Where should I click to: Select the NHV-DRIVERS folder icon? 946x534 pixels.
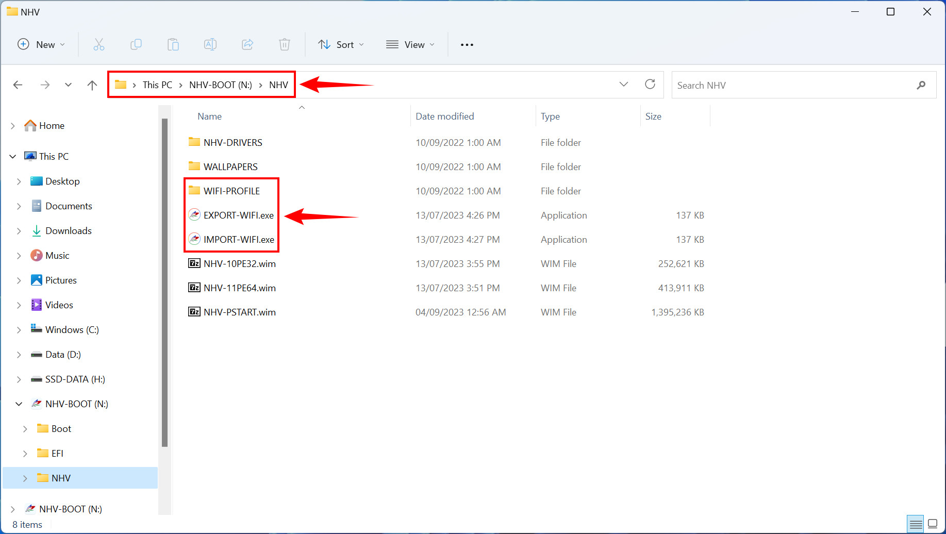pos(194,142)
